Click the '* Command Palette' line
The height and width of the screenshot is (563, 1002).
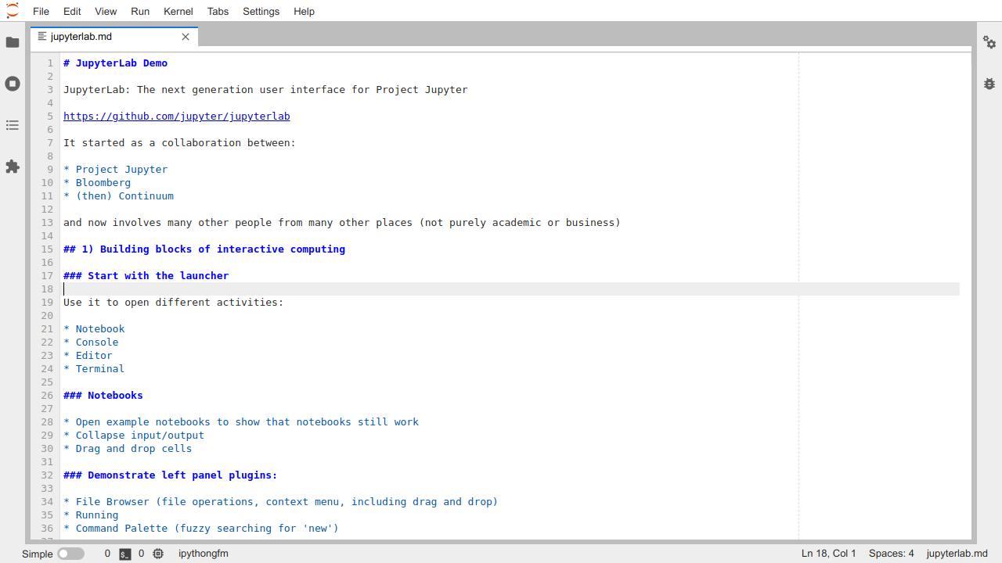tap(201, 528)
